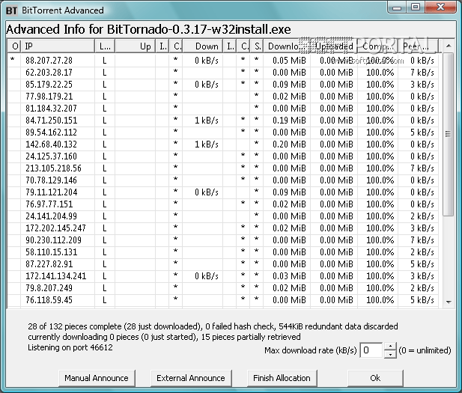462x393 pixels.
Task: Click the Peer... column header
Action: [418, 46]
